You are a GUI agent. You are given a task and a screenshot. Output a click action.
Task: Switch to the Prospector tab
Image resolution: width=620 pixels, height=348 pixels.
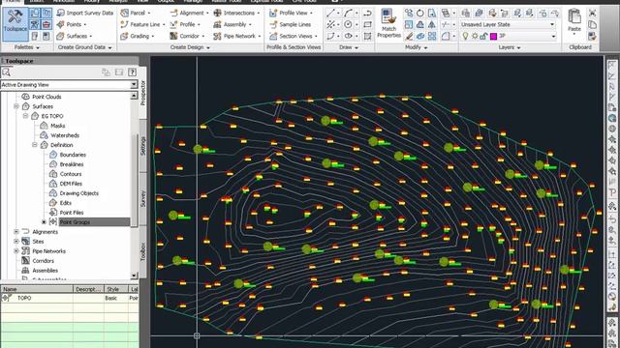[143, 93]
